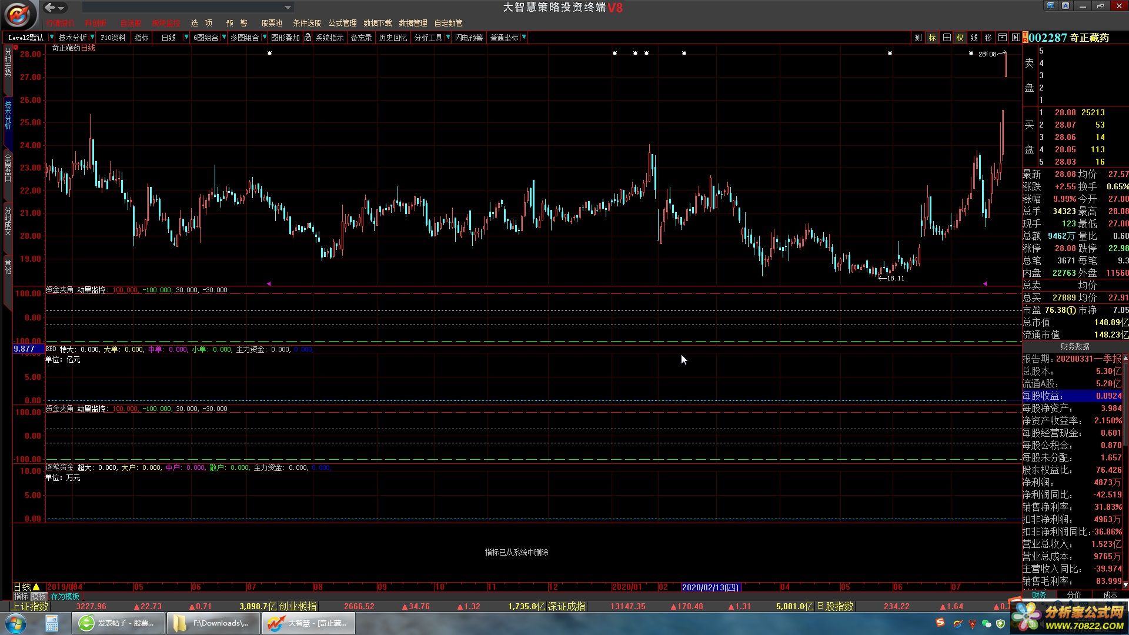
Task: Switch to the 发表帖子 browser taskbar window
Action: point(118,623)
